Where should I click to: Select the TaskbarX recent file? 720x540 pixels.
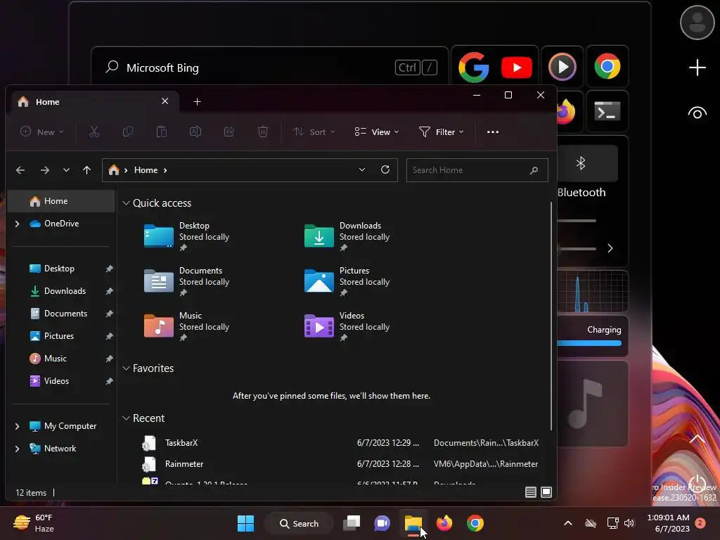tap(340, 443)
